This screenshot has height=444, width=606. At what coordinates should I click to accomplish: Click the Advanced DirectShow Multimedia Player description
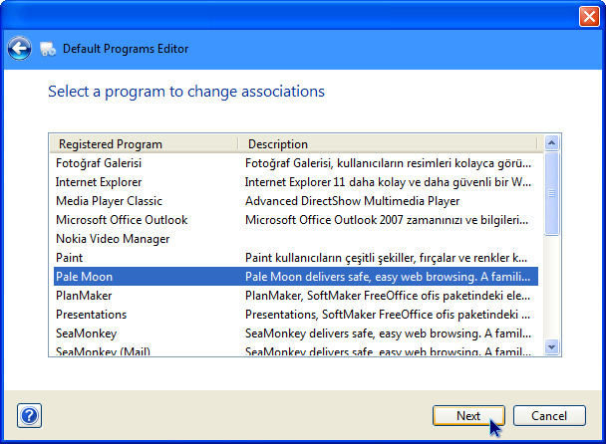(x=353, y=201)
